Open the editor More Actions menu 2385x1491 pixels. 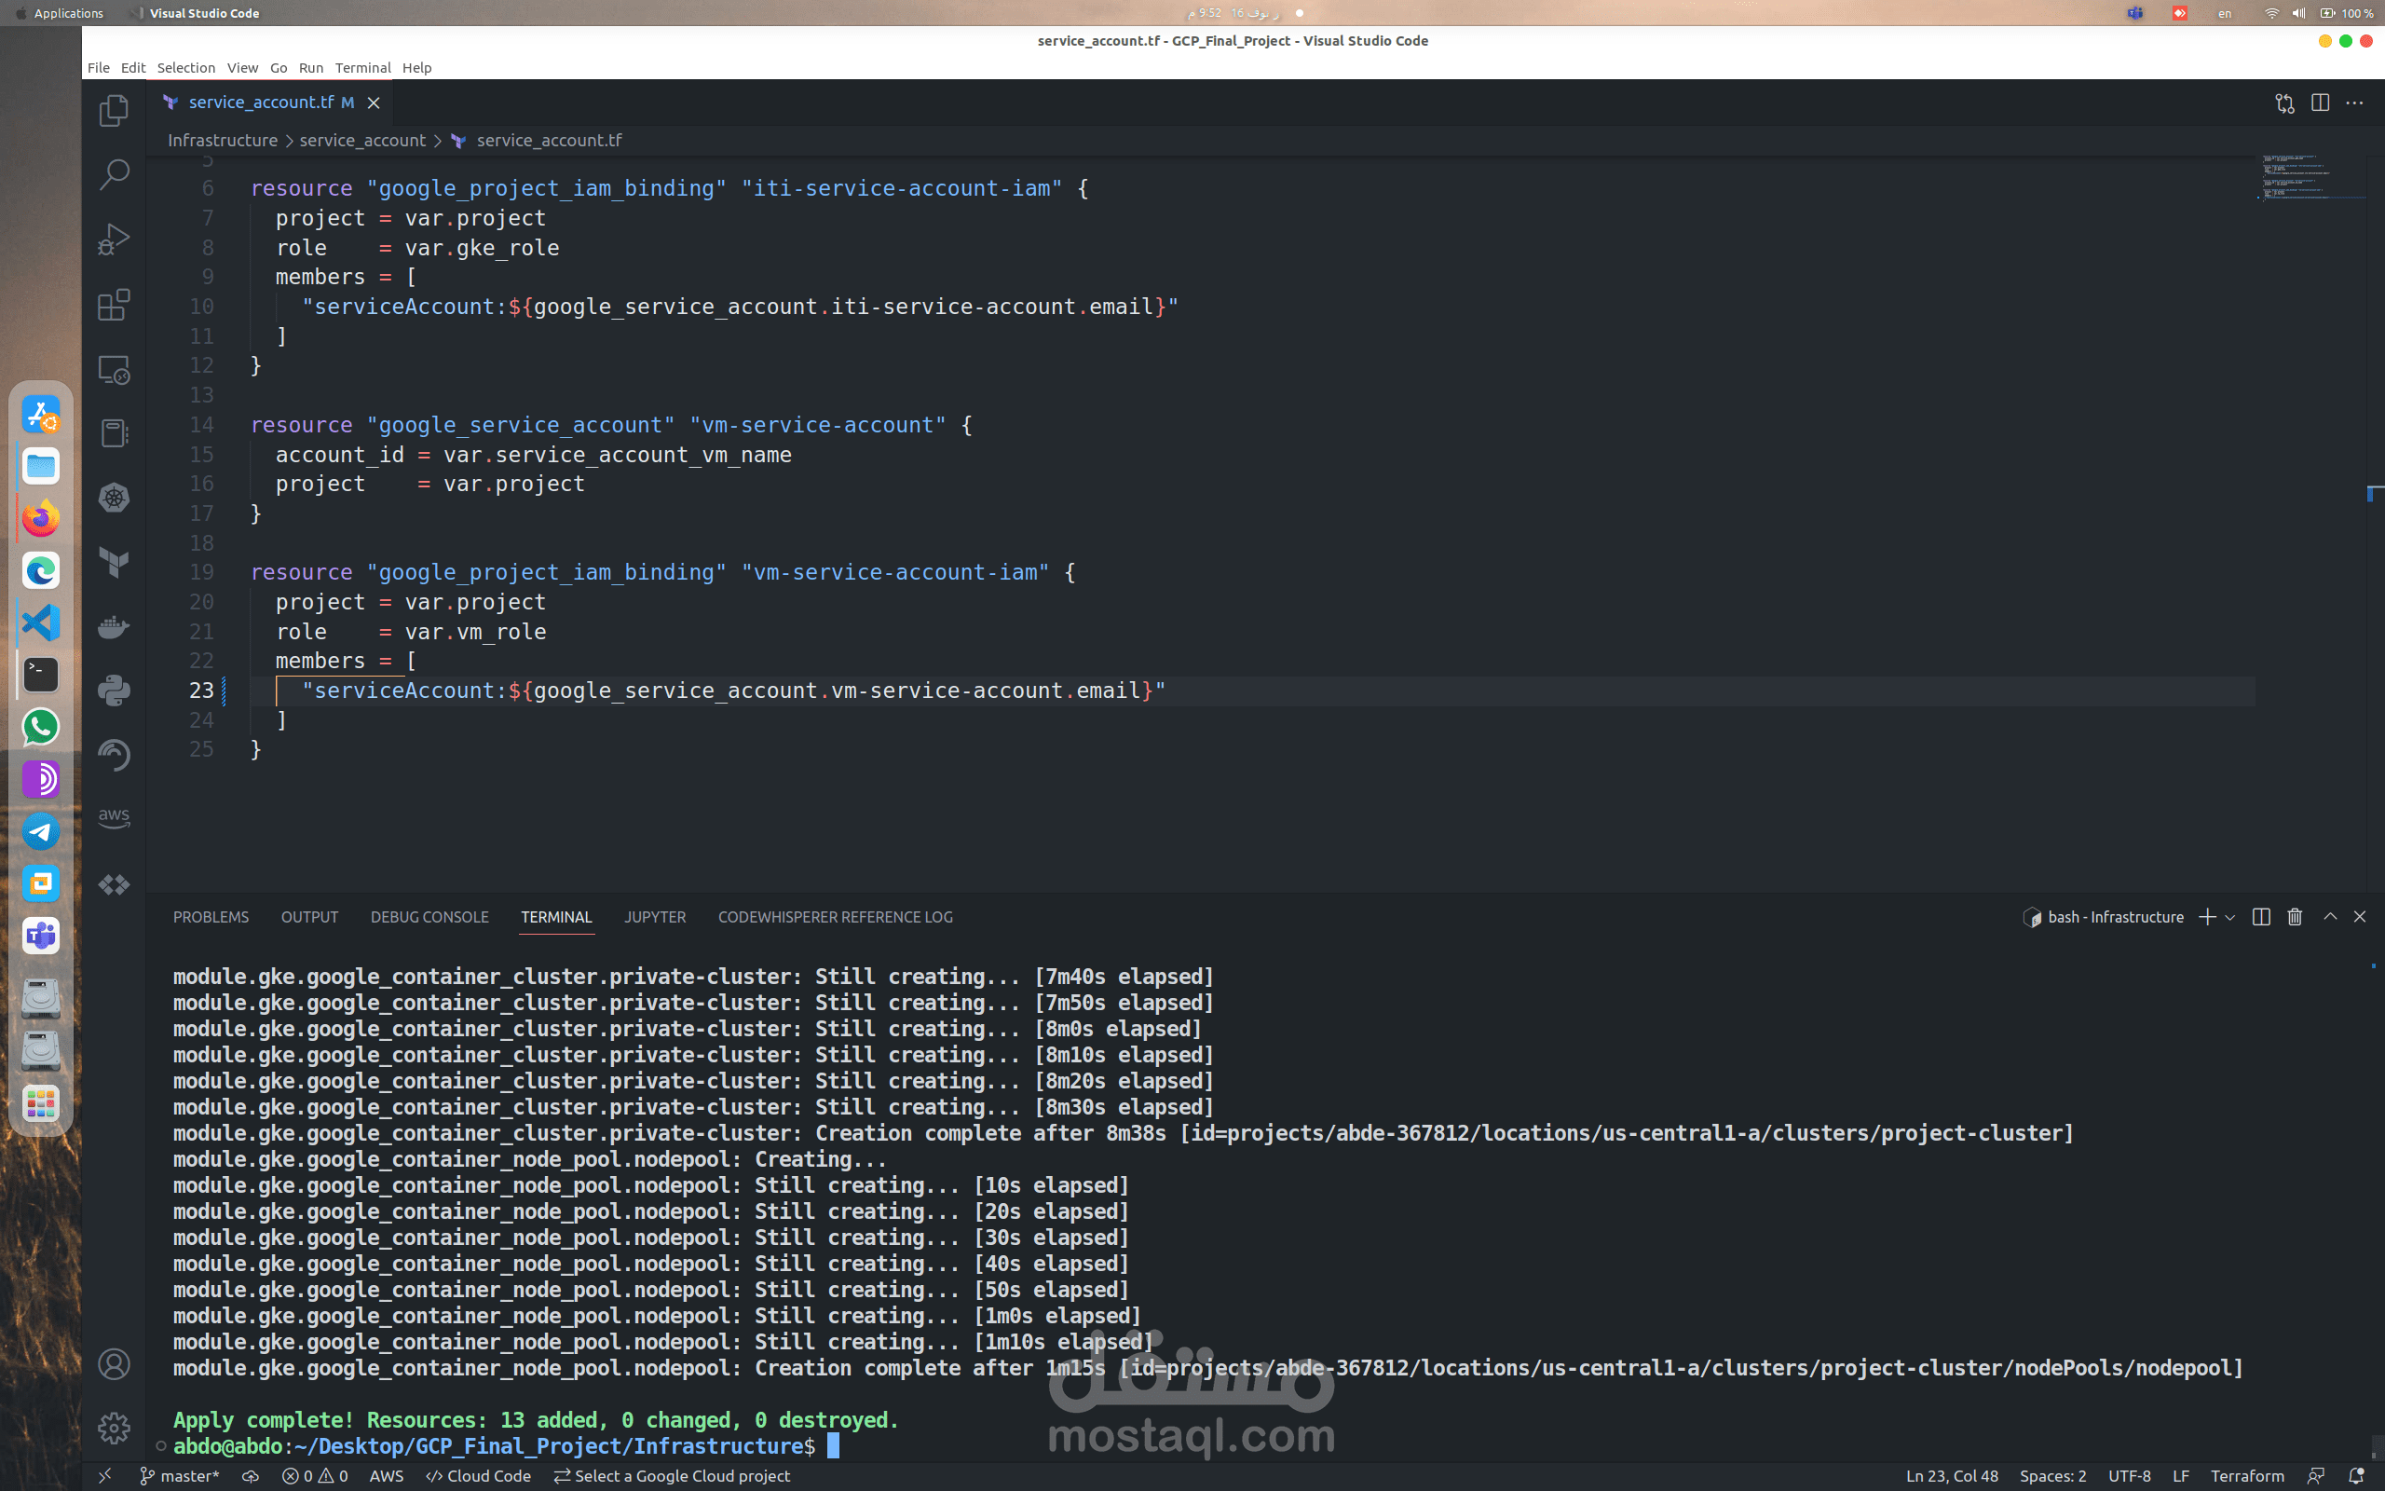[x=2354, y=103]
